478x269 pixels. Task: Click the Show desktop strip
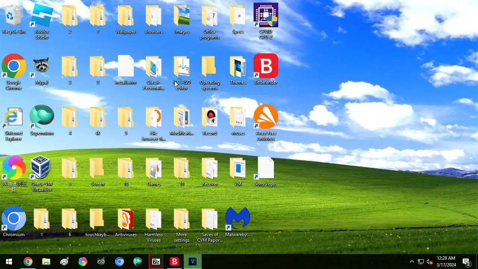pos(477,262)
